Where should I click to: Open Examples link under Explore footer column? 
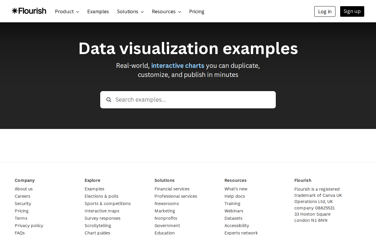[95, 189]
